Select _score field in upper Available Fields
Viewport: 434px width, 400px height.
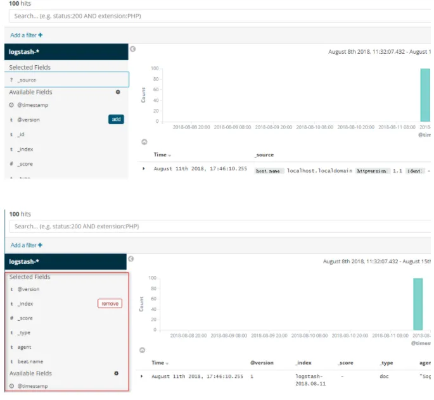pos(25,164)
